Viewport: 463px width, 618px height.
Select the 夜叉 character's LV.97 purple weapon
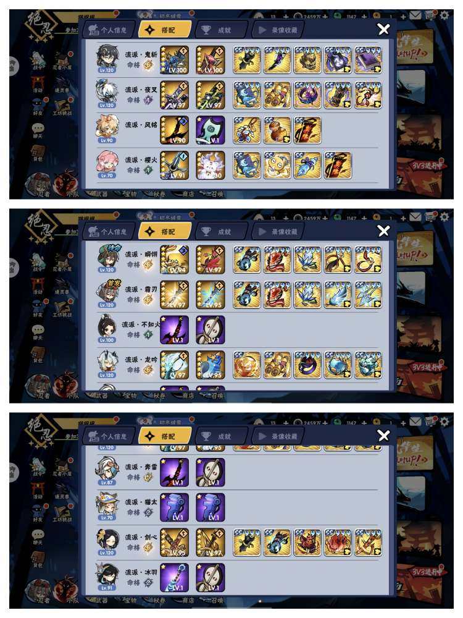[x=175, y=95]
